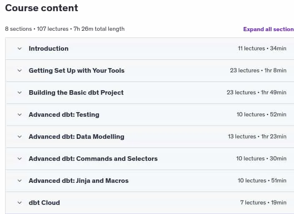The image size is (294, 214).
Task: Expand Getting Set Up with Your Tools chevron
Action: (x=20, y=71)
